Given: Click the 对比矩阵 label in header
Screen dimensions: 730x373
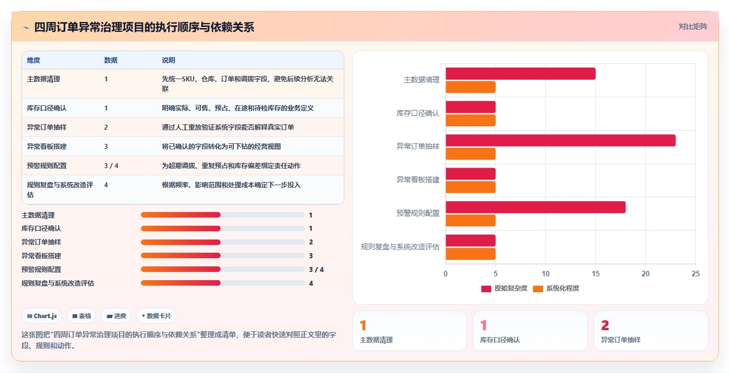Looking at the screenshot, I should coord(693,26).
